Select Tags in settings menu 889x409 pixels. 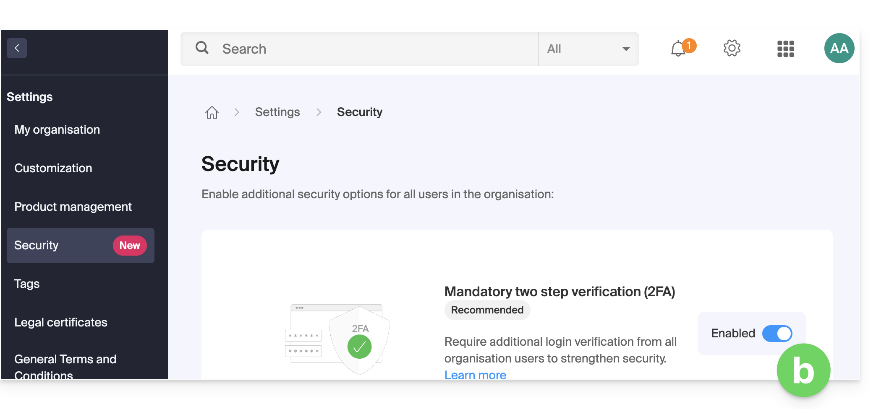coord(27,284)
